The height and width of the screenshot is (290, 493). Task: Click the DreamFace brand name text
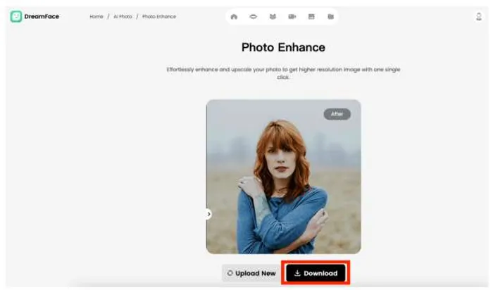(x=43, y=16)
